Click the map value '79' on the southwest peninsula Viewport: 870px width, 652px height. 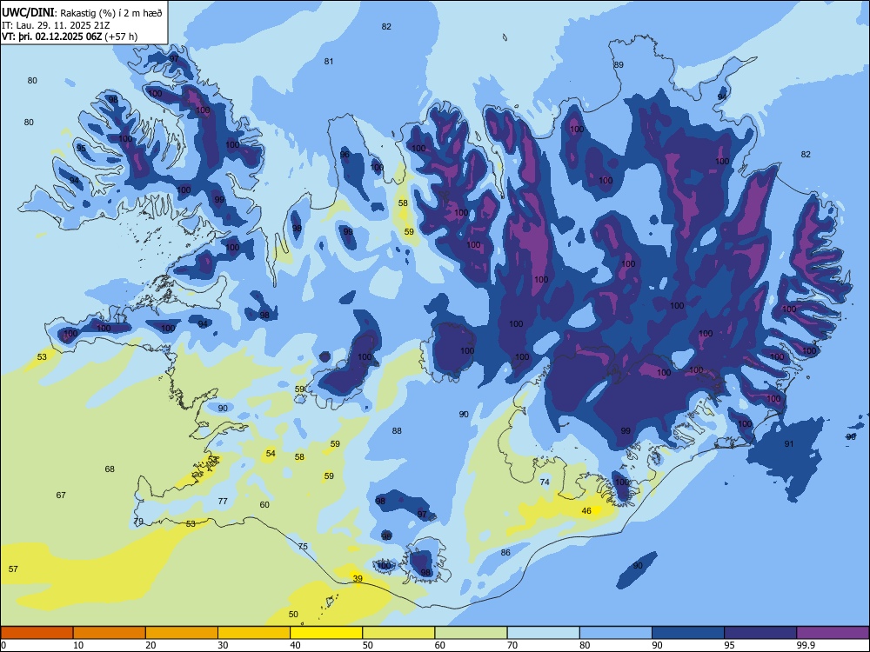click(x=138, y=521)
